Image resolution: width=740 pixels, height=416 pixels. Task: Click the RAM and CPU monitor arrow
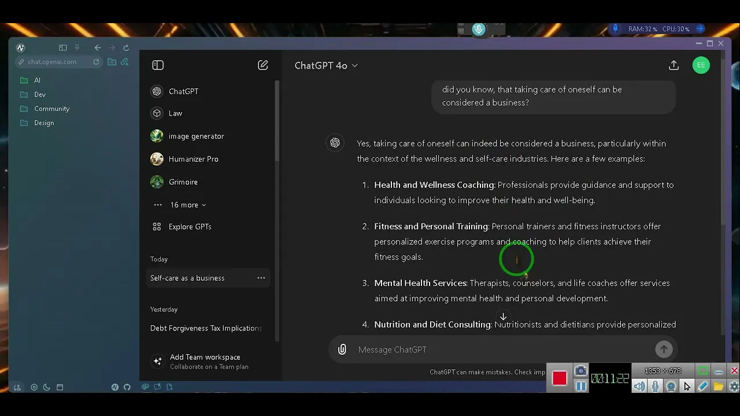pos(700,28)
